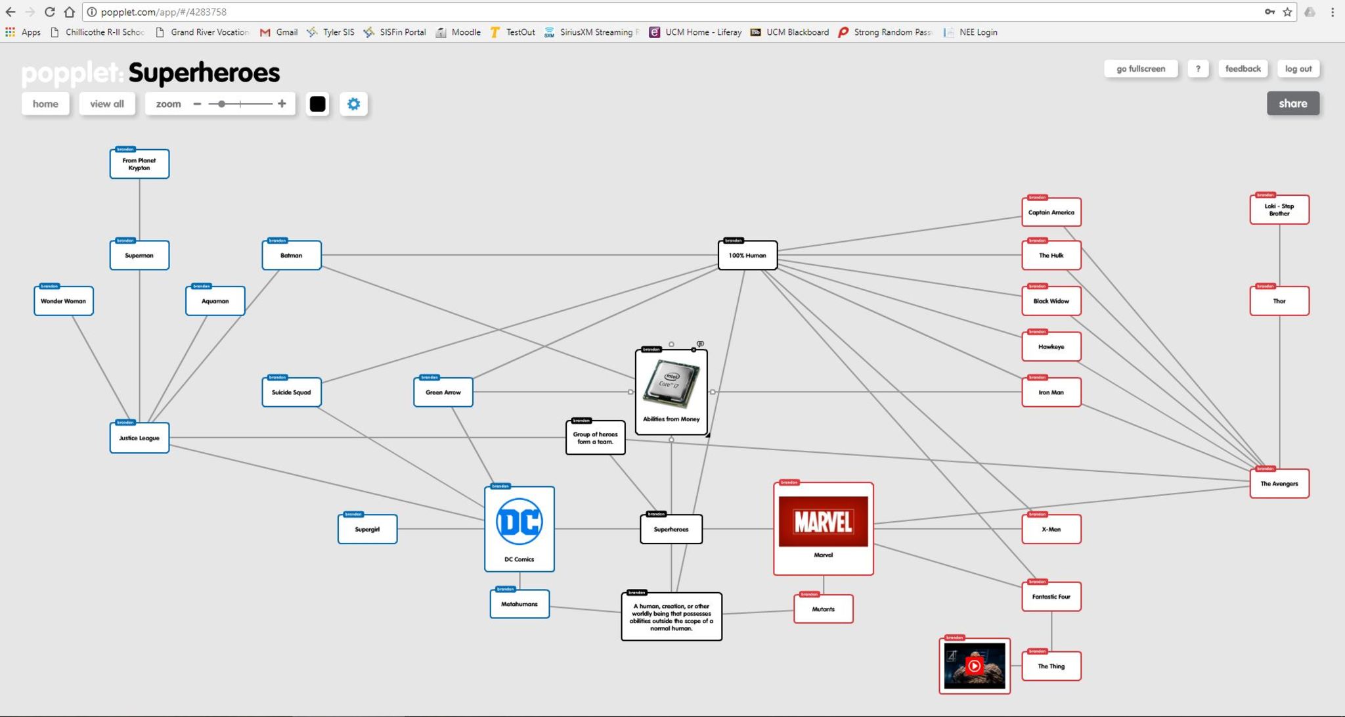Play the video in The Thing popple
Image resolution: width=1345 pixels, height=717 pixels.
tap(974, 666)
